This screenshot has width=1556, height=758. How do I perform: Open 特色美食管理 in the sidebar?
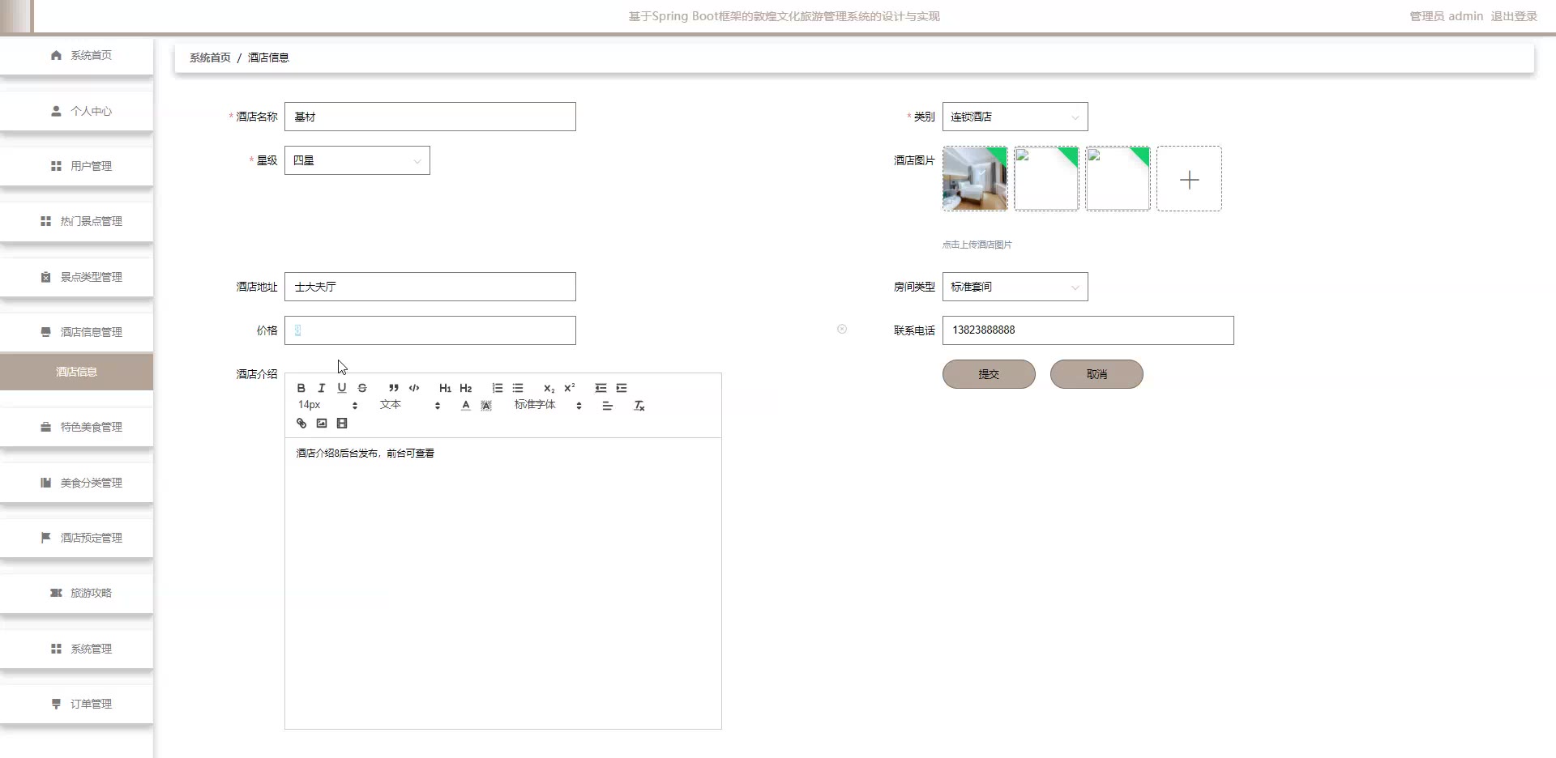(76, 427)
